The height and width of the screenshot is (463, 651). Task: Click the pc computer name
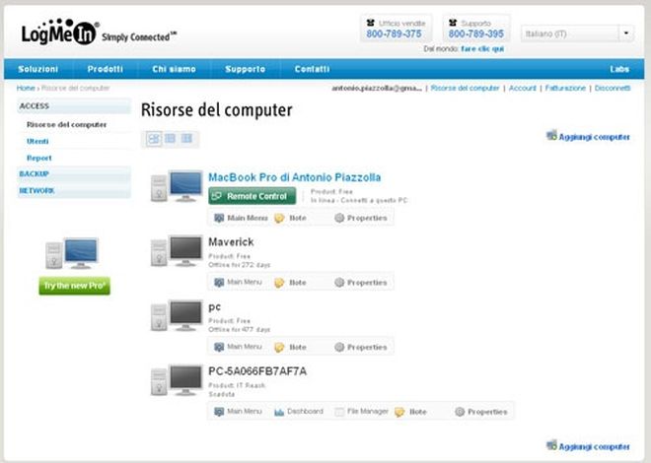point(215,307)
